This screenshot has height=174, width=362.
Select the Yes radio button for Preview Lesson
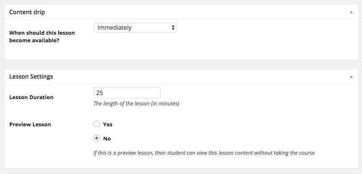point(97,124)
